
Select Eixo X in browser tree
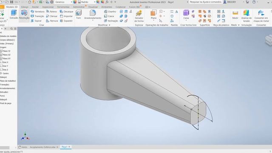pos(4,62)
